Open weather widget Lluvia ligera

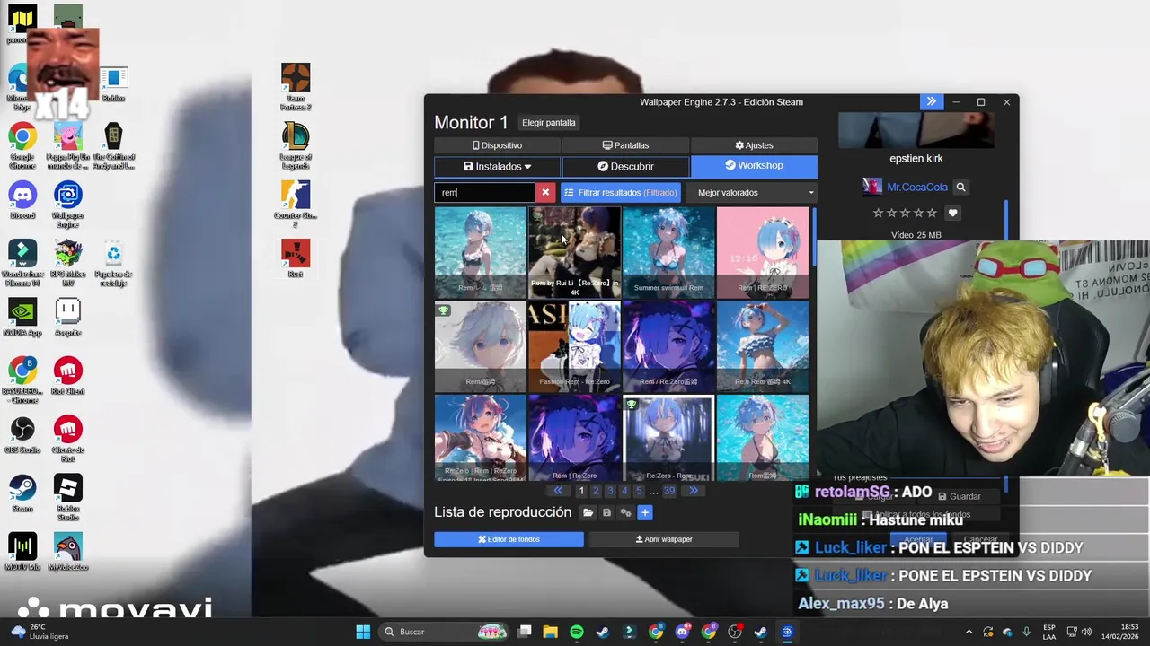click(36, 632)
